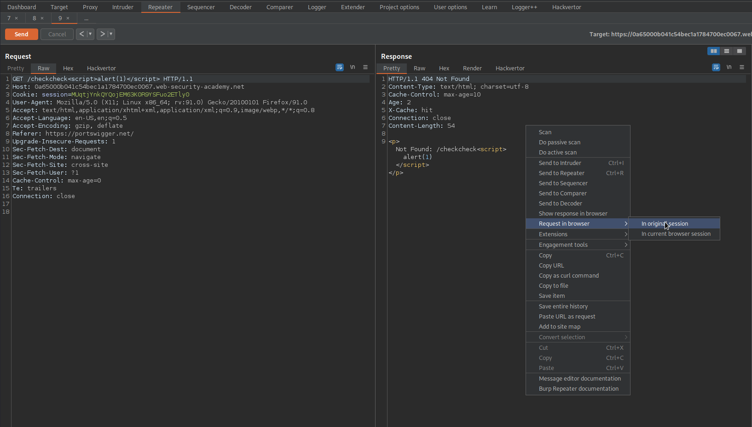The height and width of the screenshot is (427, 752).
Task: Choose Copy as curl command
Action: pos(578,276)
